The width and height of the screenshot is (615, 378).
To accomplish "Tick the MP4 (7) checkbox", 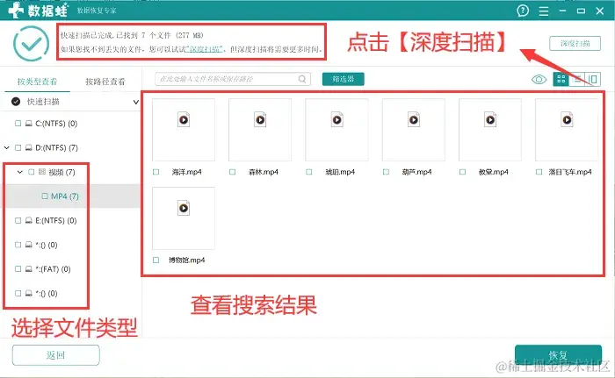I will pos(45,196).
